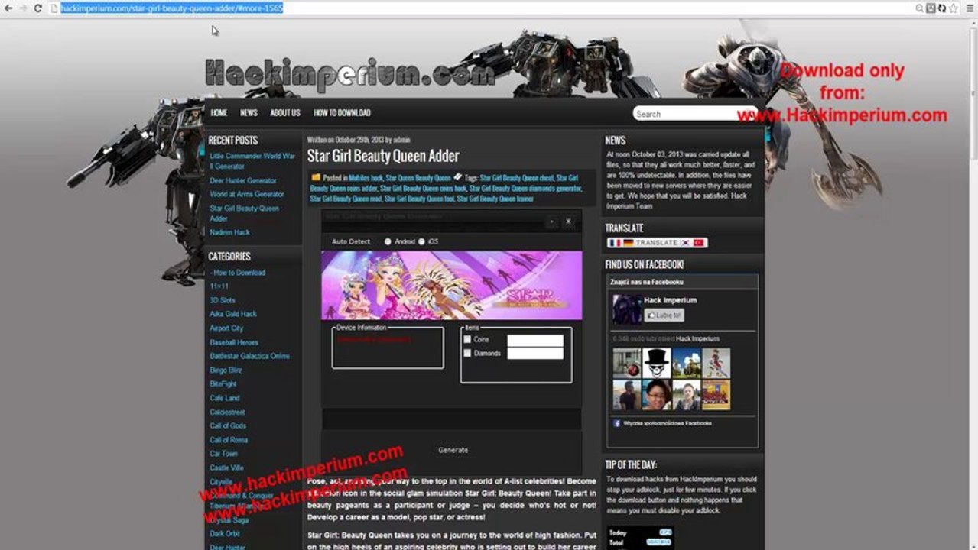978x550 pixels.
Task: Click the browser address bar URL
Action: pyautogui.click(x=171, y=8)
